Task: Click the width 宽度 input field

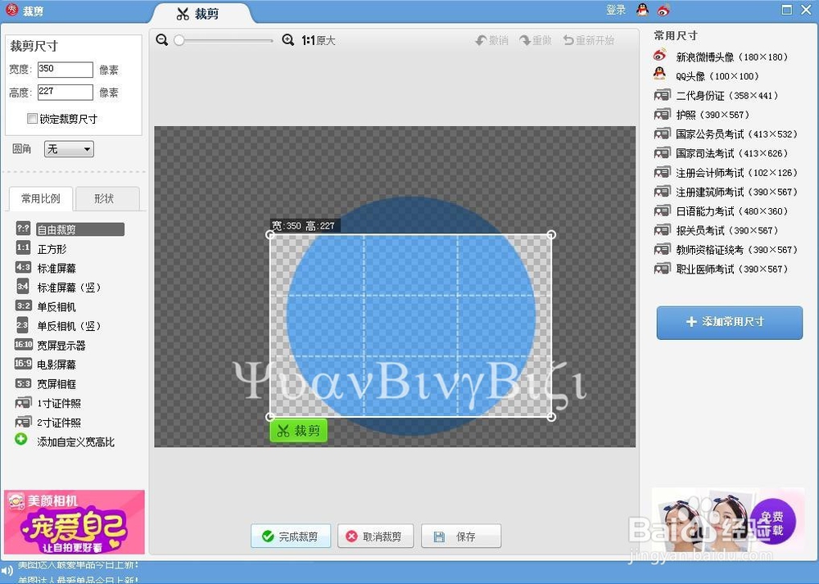Action: click(66, 70)
